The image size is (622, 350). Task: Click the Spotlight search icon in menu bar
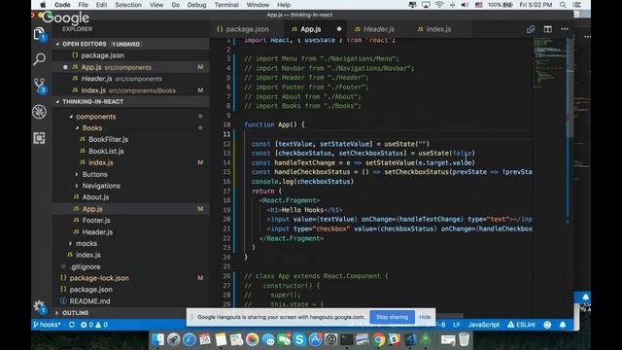click(563, 5)
